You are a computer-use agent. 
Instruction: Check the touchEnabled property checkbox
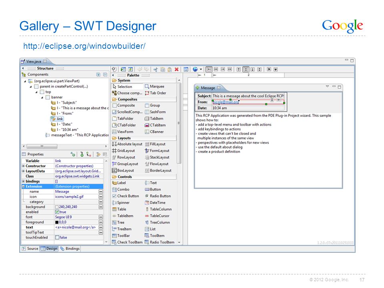[x=57, y=238]
